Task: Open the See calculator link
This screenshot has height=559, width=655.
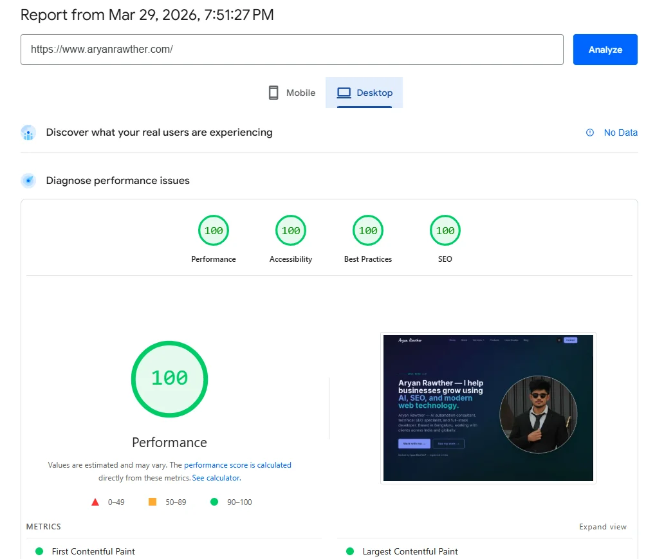Action: pyautogui.click(x=216, y=478)
